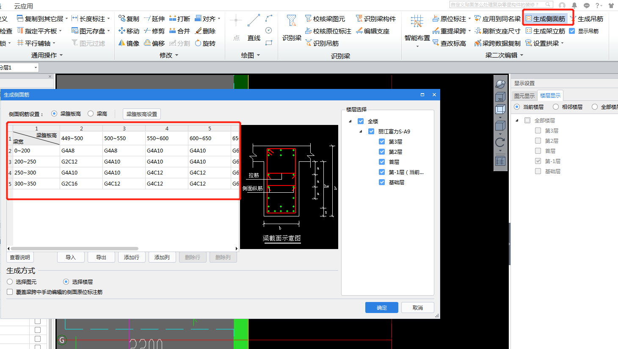Click the 梁腹板高设置 button
The width and height of the screenshot is (618, 349).
click(x=142, y=114)
